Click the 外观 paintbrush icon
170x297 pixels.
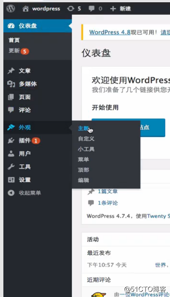pos(11,127)
